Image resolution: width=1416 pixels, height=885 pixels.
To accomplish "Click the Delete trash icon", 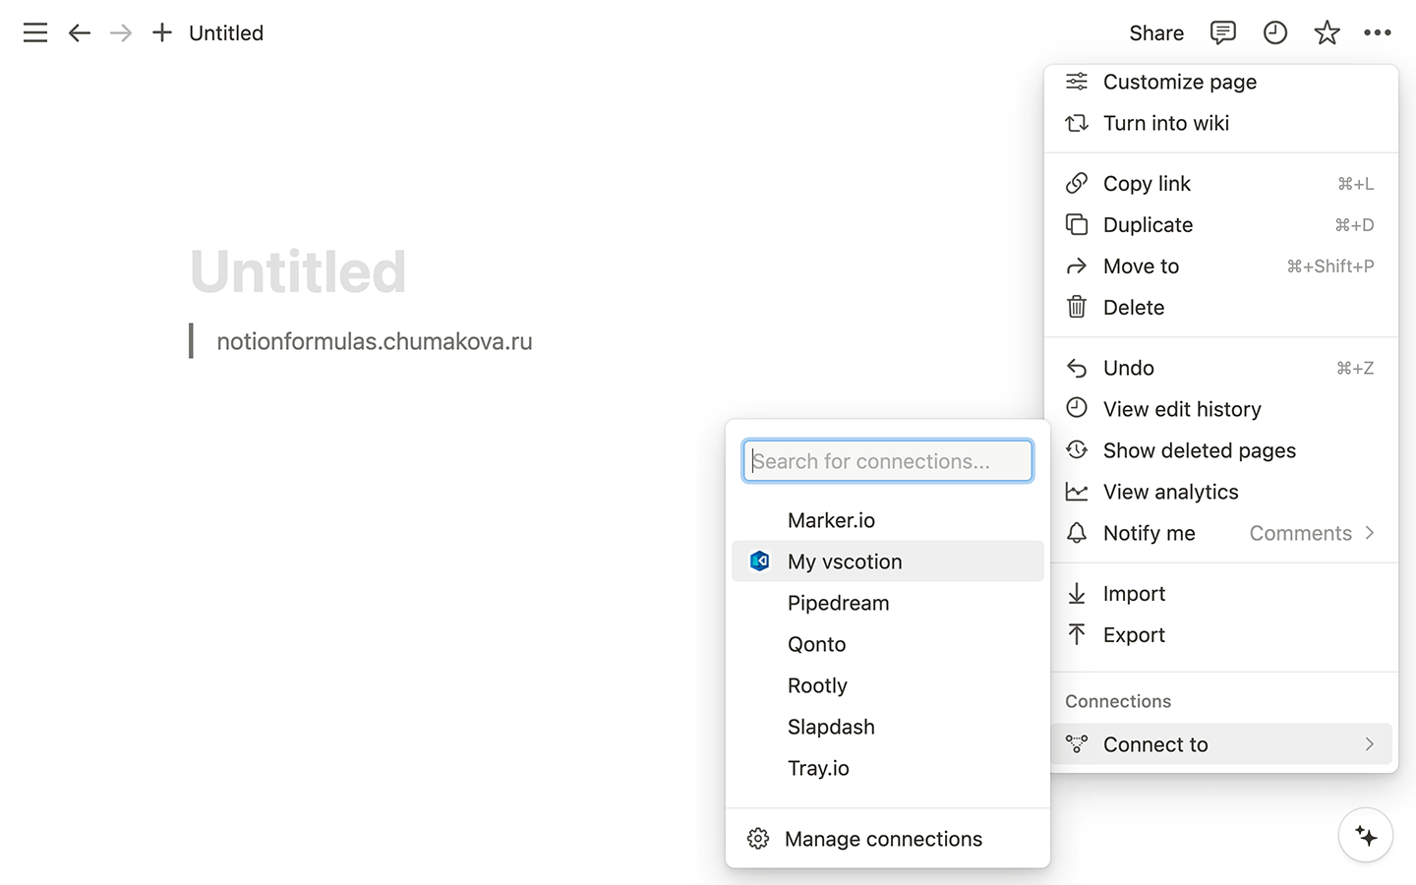I will [x=1077, y=308].
